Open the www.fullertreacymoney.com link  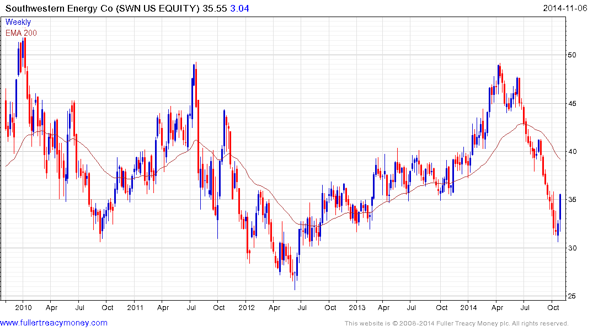[54, 323]
